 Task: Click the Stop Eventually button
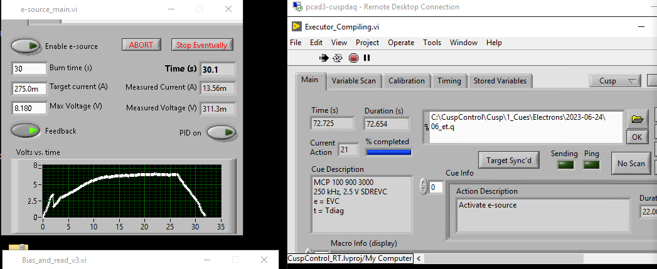[201, 45]
